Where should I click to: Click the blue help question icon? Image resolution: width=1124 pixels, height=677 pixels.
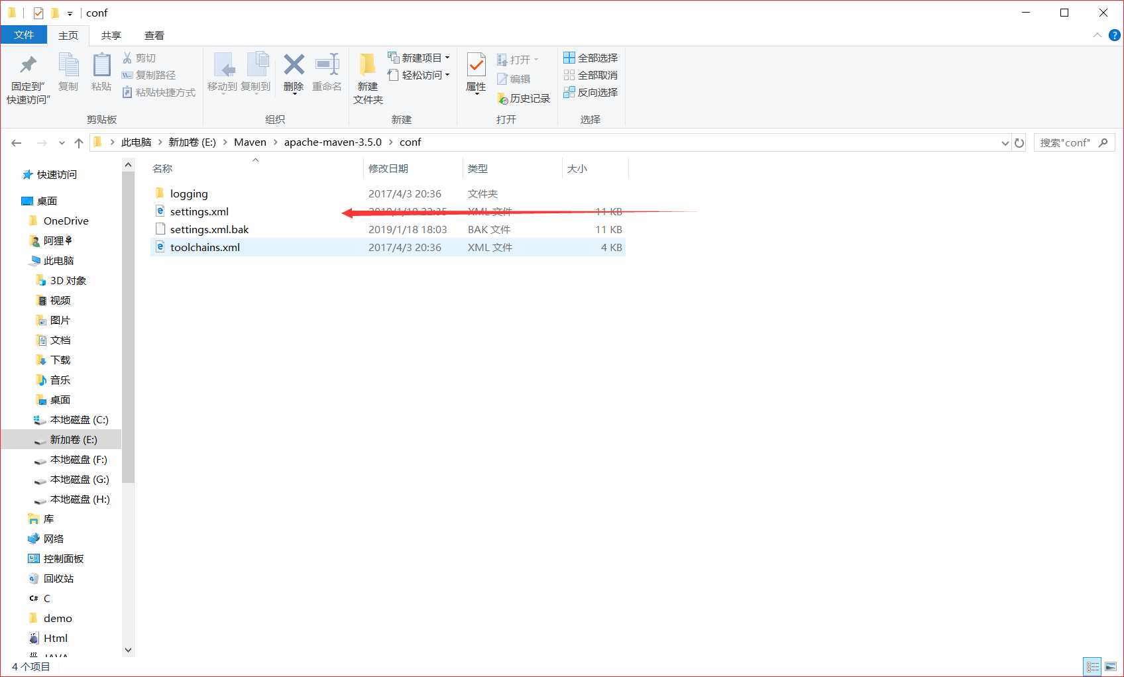1115,35
